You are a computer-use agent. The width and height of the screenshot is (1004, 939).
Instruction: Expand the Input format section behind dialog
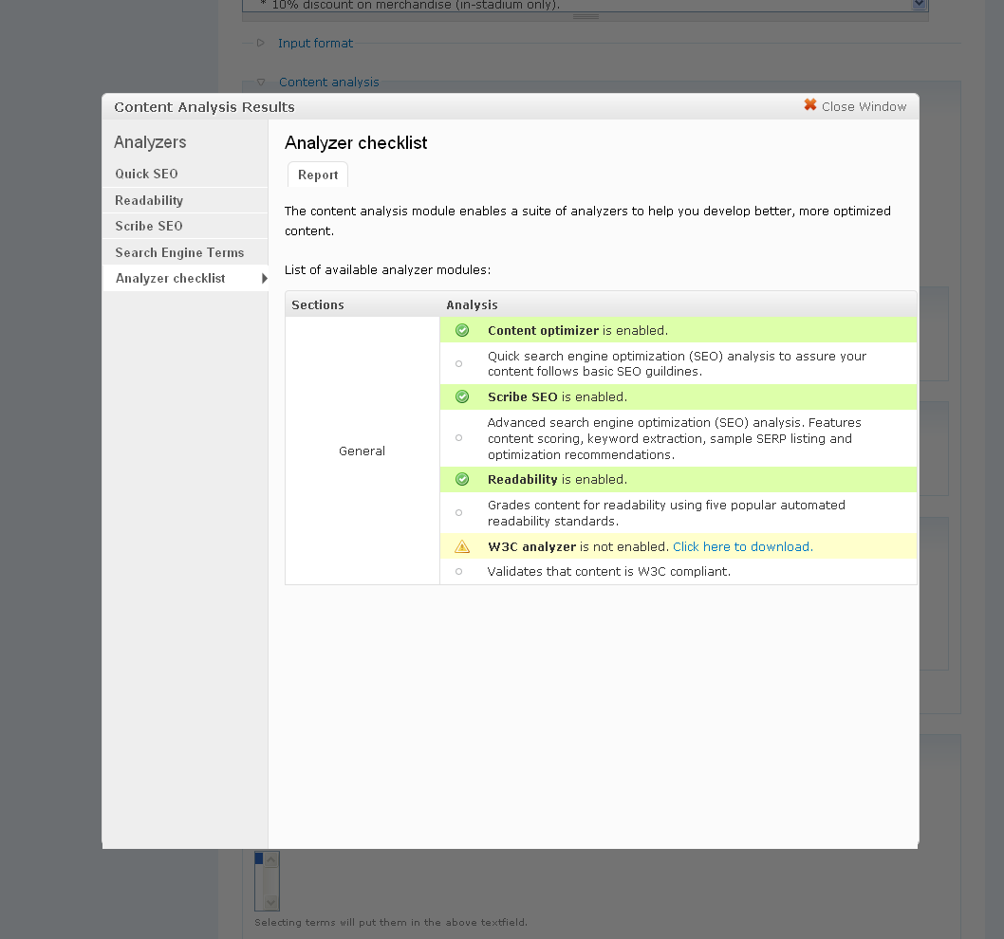coord(261,43)
